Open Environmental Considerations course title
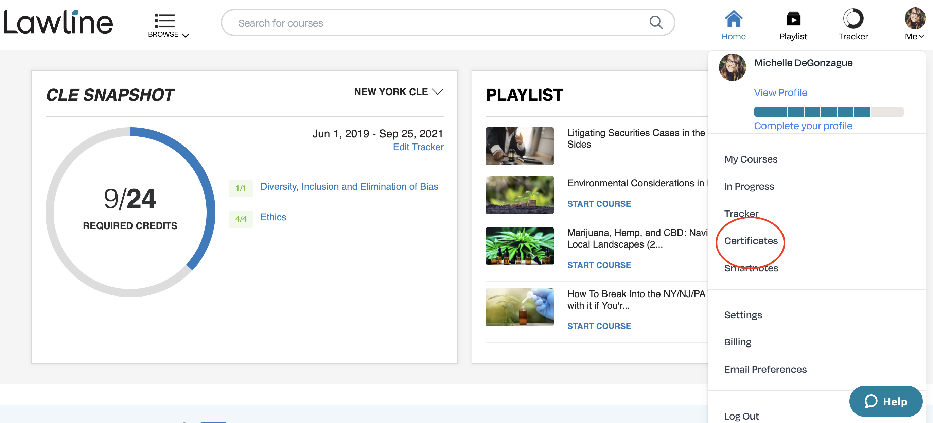This screenshot has width=933, height=423. [x=637, y=183]
